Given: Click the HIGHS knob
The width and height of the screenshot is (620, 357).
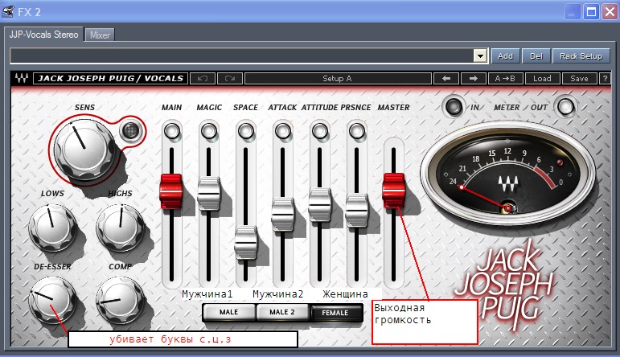Looking at the screenshot, I should 120,228.
